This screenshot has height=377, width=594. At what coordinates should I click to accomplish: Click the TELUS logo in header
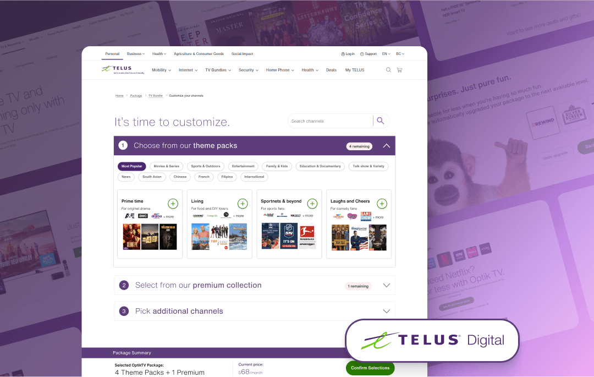tap(123, 70)
